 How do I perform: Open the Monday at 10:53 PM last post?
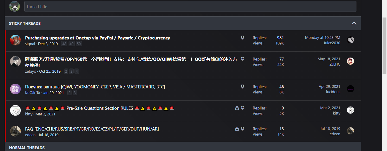(x=323, y=38)
